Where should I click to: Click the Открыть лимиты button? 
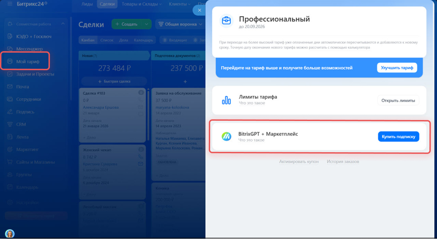pos(398,101)
